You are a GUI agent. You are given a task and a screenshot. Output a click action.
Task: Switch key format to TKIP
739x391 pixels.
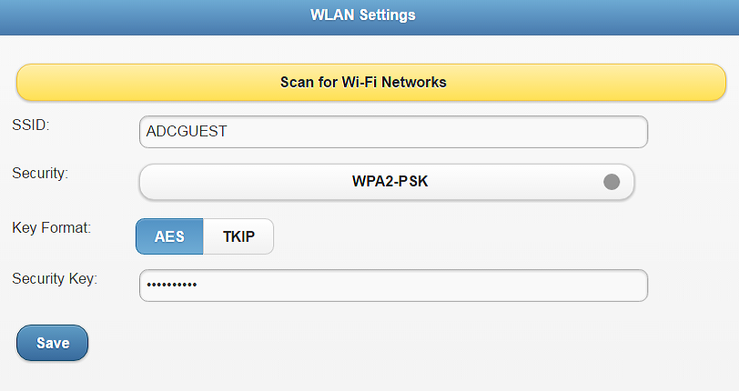click(x=238, y=237)
